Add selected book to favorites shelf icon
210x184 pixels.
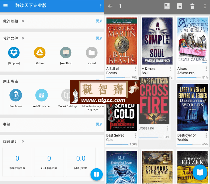[180, 6]
